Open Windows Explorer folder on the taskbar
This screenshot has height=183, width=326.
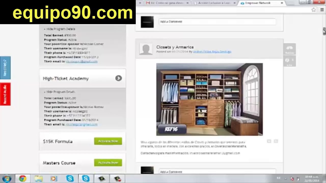coord(38,179)
